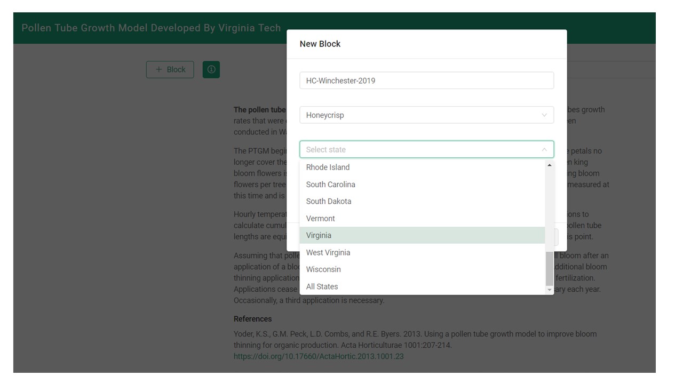Image resolution: width=683 pixels, height=384 pixels.
Task: Select Vermont from the state options
Action: click(320, 218)
